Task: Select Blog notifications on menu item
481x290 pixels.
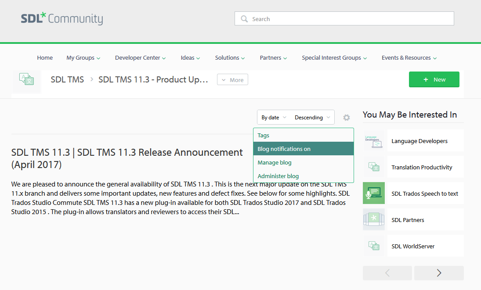Action: (304, 149)
